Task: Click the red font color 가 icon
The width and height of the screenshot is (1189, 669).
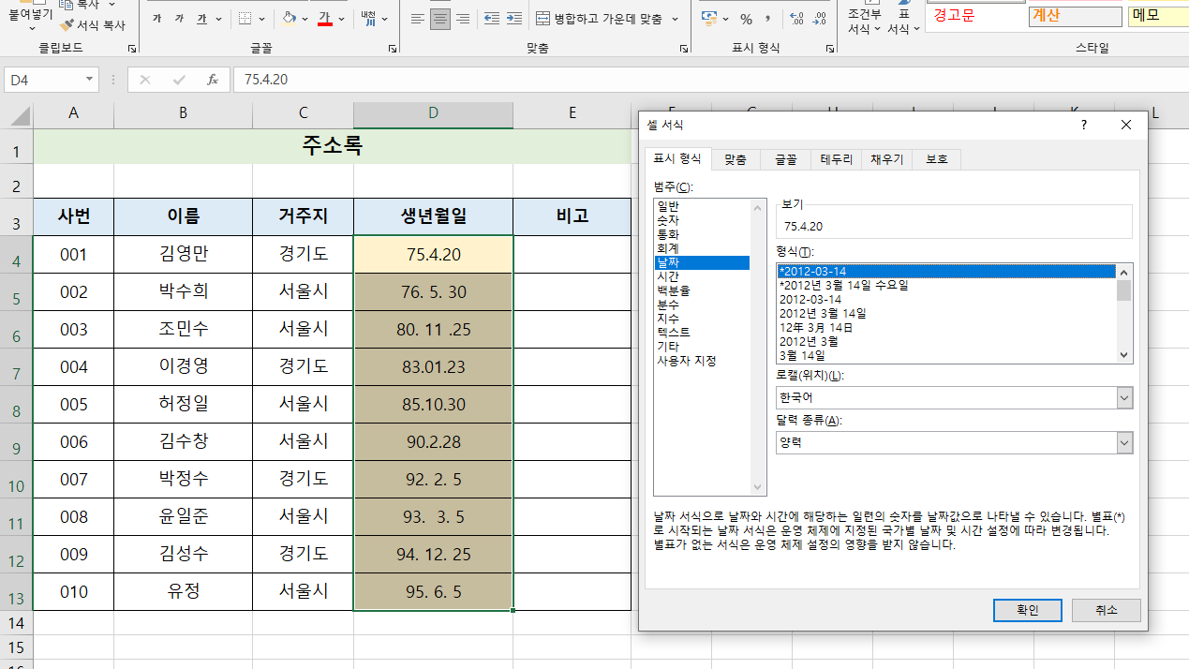Action: pyautogui.click(x=325, y=18)
